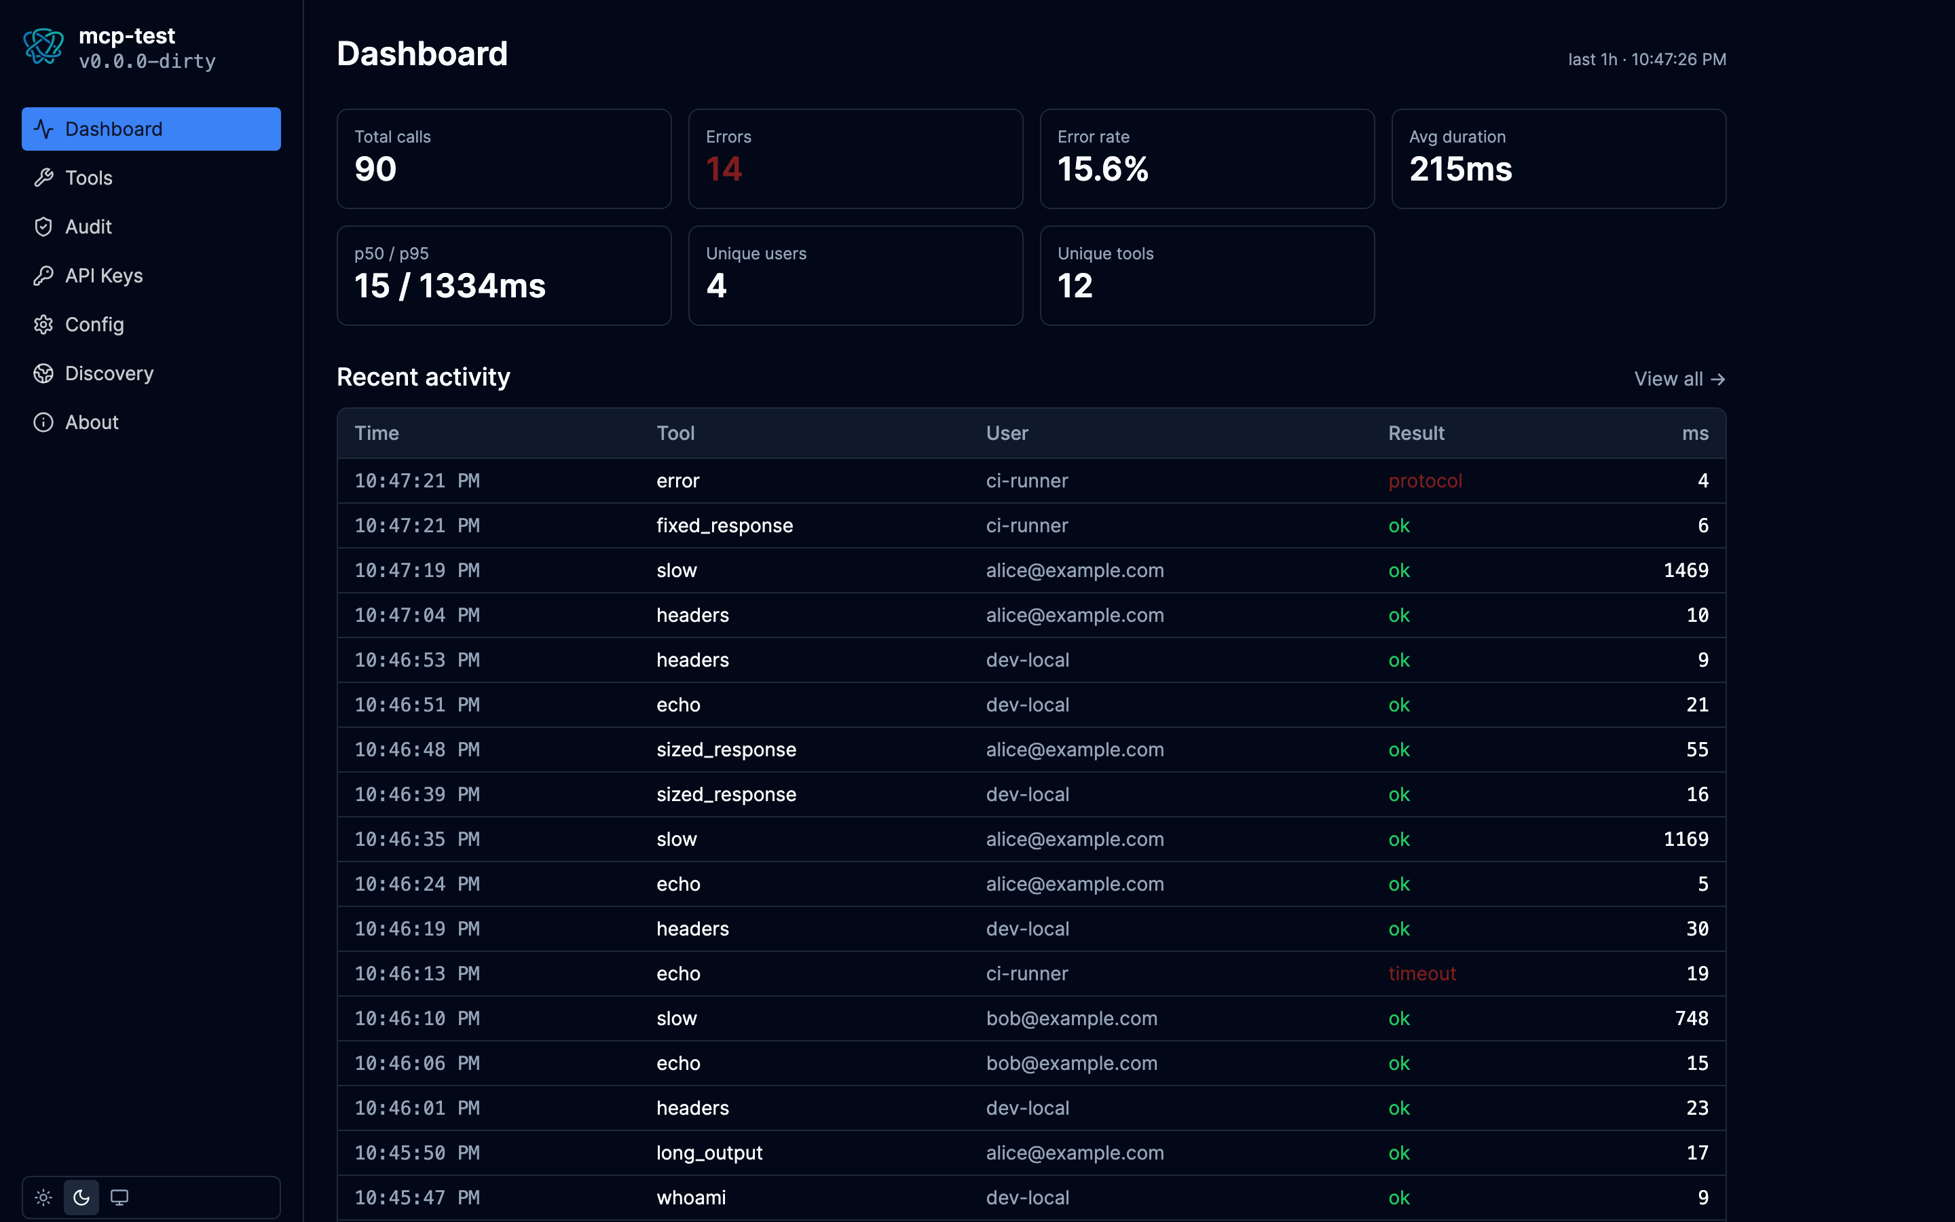Image resolution: width=1955 pixels, height=1222 pixels.
Task: Click the mcp-test logo in the top corner
Action: coord(44,46)
